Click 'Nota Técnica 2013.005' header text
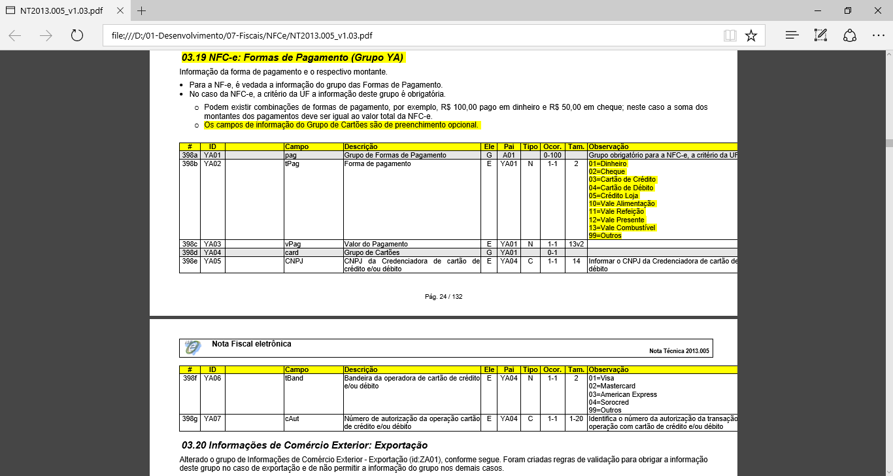Image resolution: width=893 pixels, height=476 pixels. (x=679, y=351)
